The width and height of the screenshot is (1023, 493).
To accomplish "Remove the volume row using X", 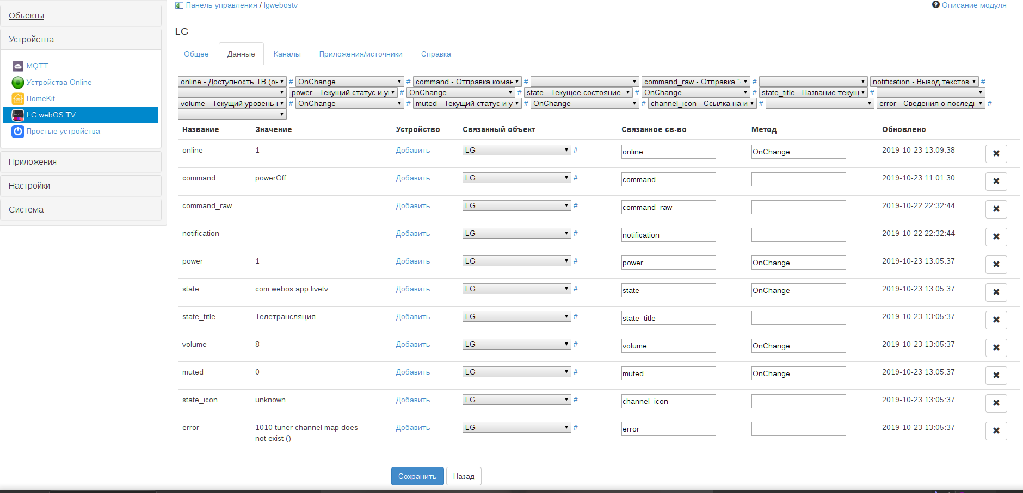I will pos(996,348).
